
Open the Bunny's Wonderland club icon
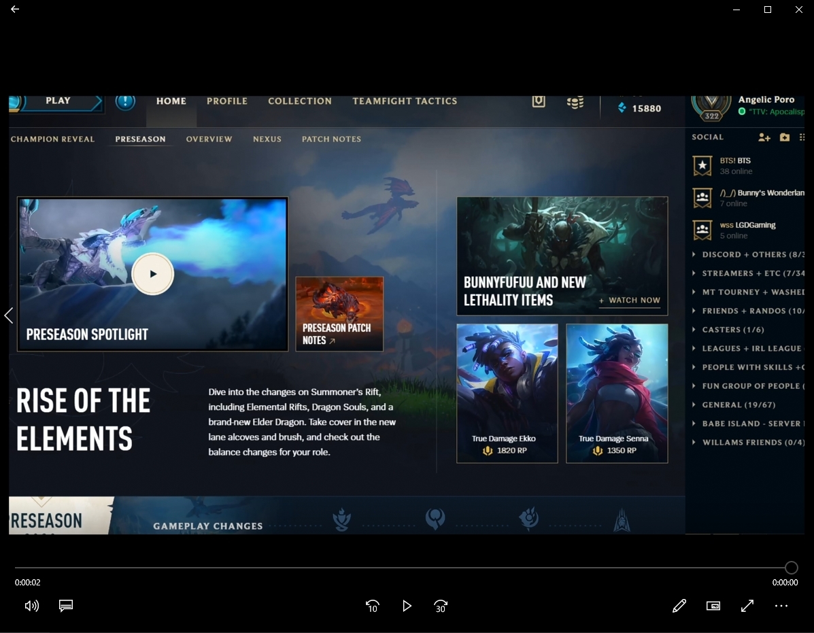702,199
